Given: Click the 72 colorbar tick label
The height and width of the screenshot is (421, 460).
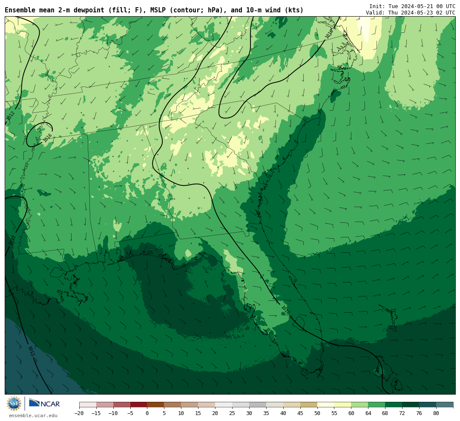Looking at the screenshot, I should coord(402,413).
